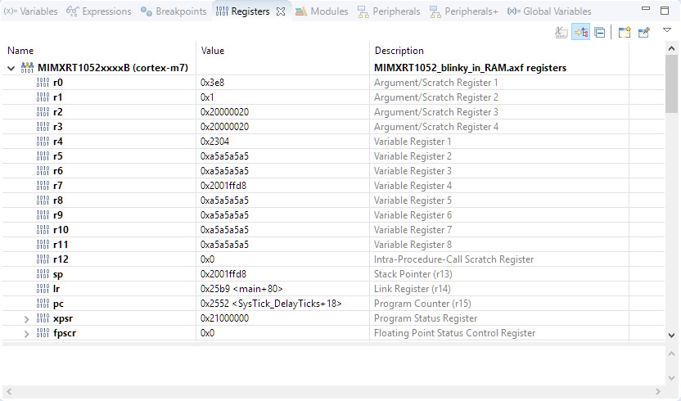
Task: Click the vertical scrollbar thumb of register table
Action: click(671, 83)
